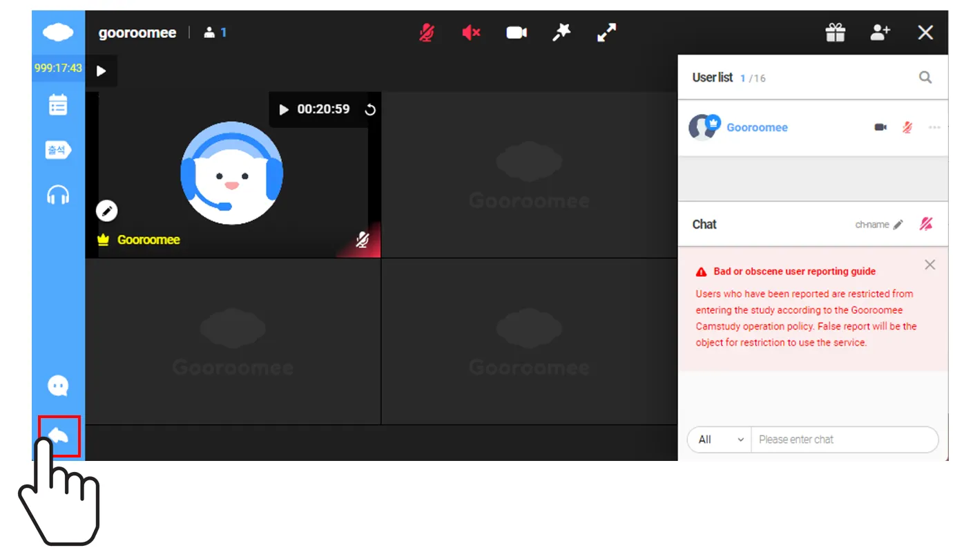This screenshot has height=557, width=955.
Task: Open the chat bubble face icon
Action: [58, 386]
